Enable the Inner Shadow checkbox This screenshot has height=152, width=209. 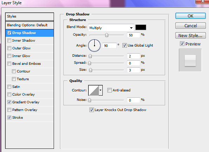[x=9, y=41]
